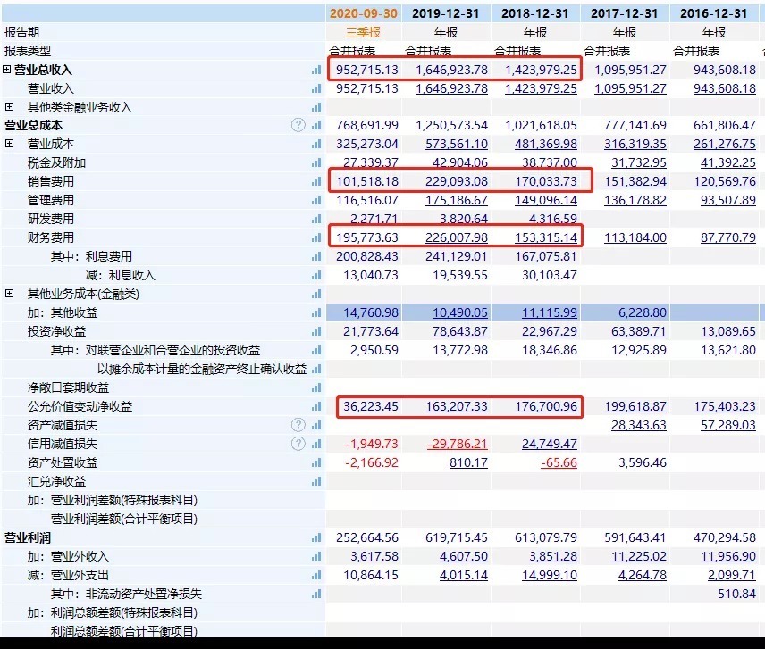Screen dimensions: 765x649
Task: Open 2016 投资净收益 value 13,089.65 link
Action: pyautogui.click(x=728, y=332)
